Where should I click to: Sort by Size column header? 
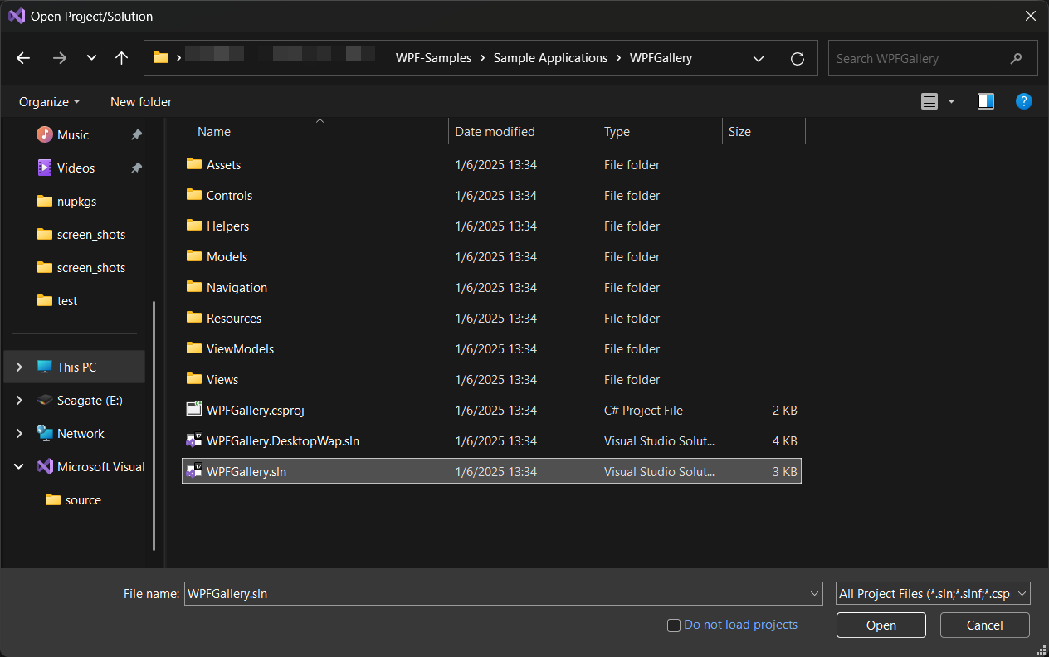(739, 132)
